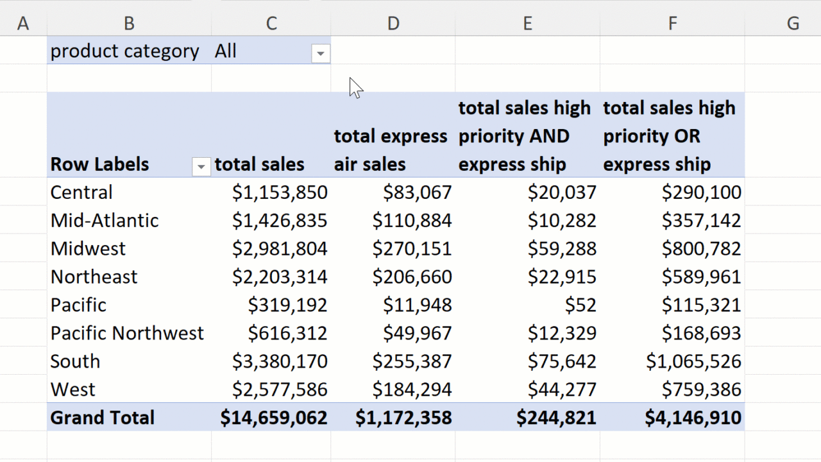Select the high priority AND express ship header
This screenshot has width=821, height=462.
pyautogui.click(x=525, y=136)
